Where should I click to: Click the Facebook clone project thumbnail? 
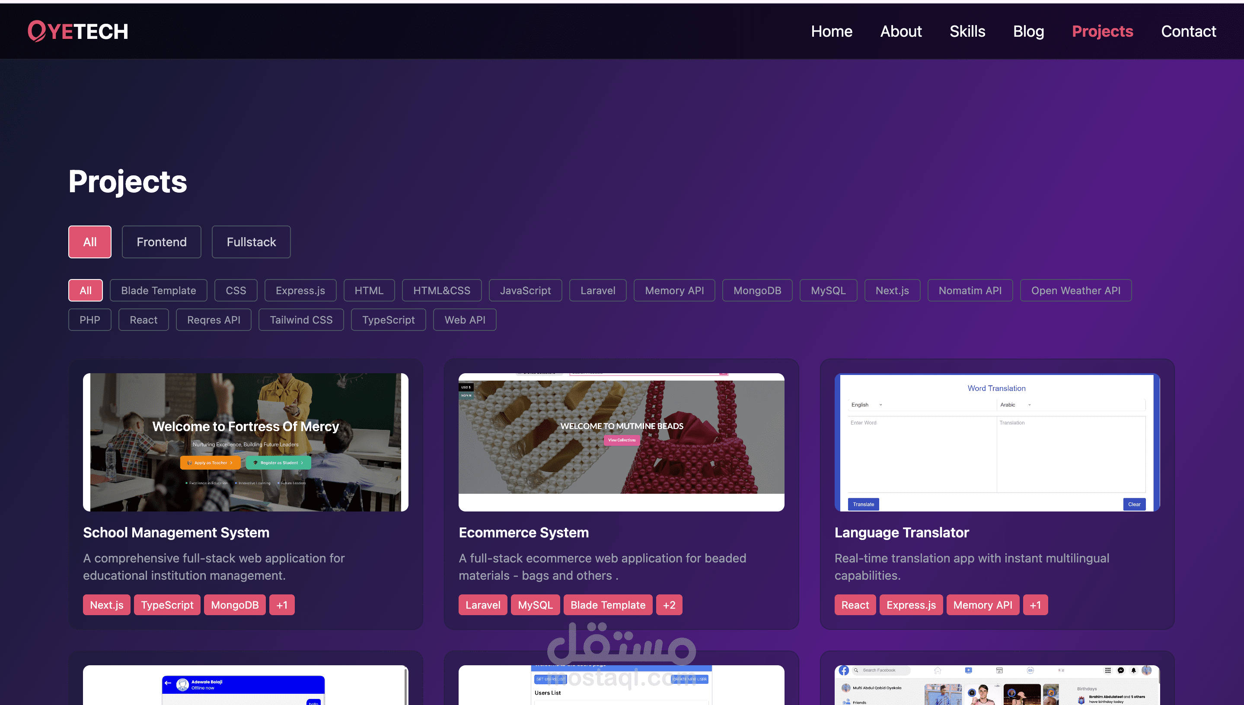point(997,685)
